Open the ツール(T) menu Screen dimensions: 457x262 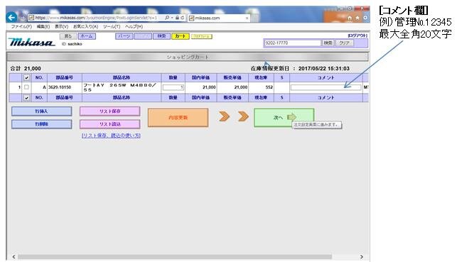tap(112, 26)
